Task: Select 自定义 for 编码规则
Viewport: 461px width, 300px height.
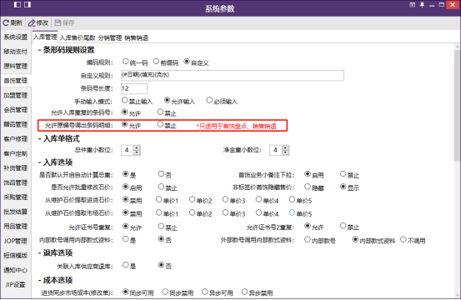Action: [x=187, y=62]
